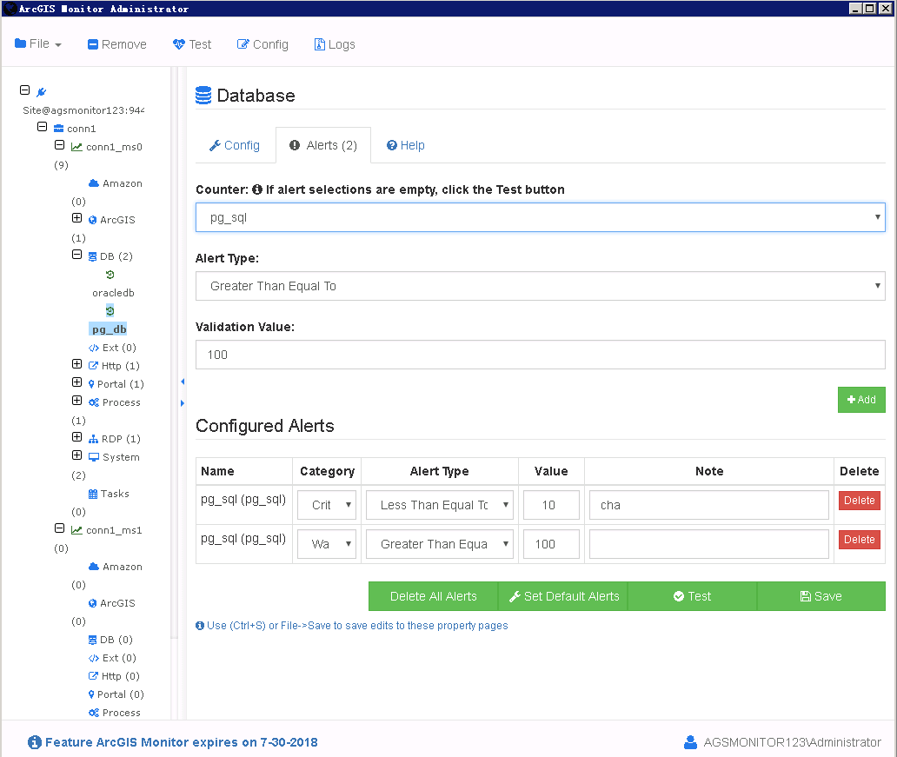
Task: Select Ext (0) under conn1_ms0
Action: pyautogui.click(x=119, y=348)
